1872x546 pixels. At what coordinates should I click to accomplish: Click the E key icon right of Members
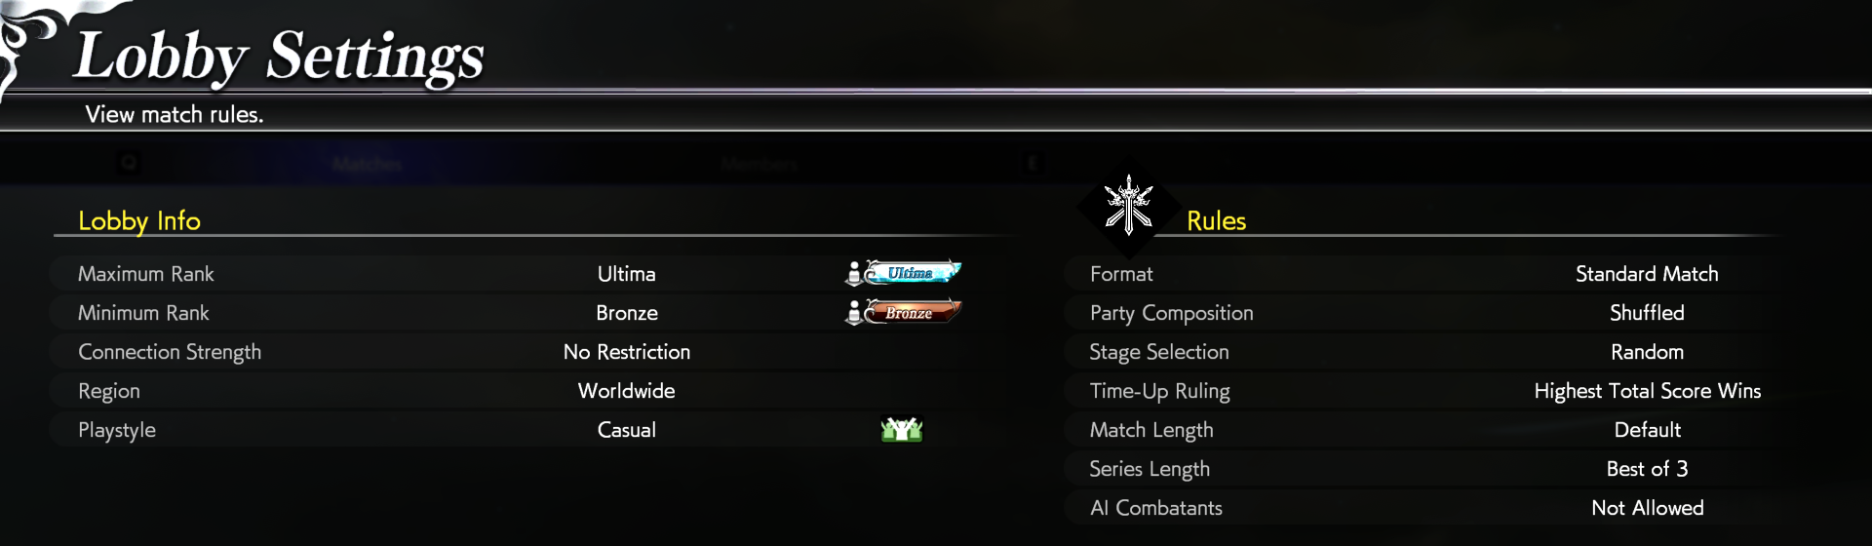1033,163
